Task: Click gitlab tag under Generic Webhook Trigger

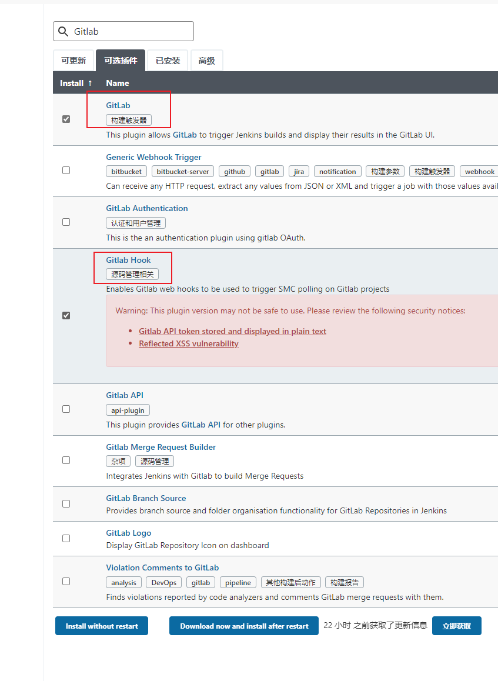Action: [270, 172]
